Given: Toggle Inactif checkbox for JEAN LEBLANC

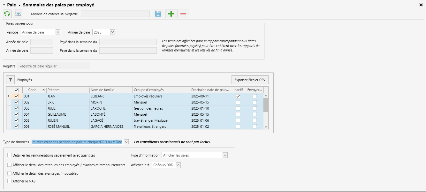Looking at the screenshot, I should point(238,96).
